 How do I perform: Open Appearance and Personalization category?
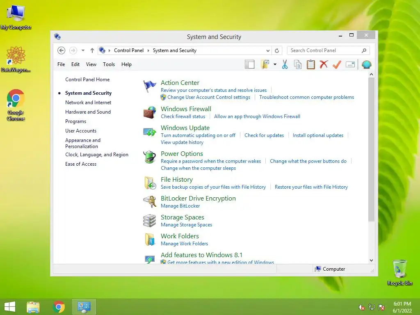tap(83, 143)
